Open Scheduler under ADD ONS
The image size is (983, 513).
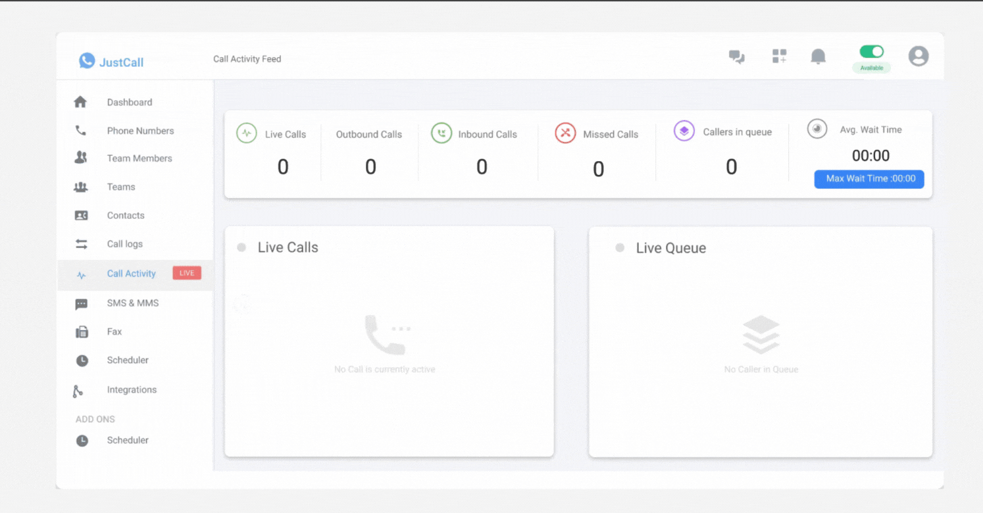(x=128, y=440)
